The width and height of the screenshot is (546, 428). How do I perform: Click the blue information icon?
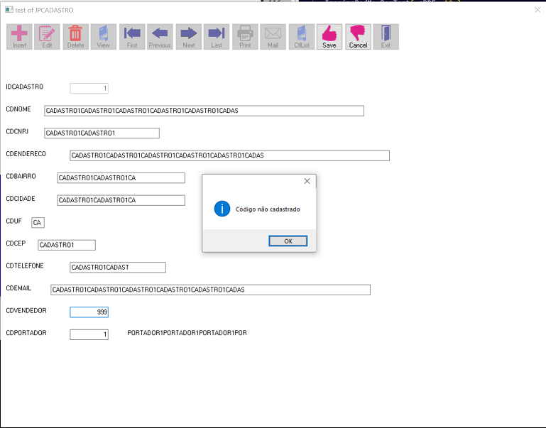222,209
